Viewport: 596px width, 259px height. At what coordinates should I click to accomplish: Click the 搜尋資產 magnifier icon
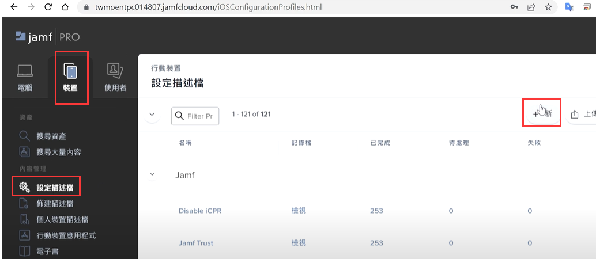click(24, 136)
